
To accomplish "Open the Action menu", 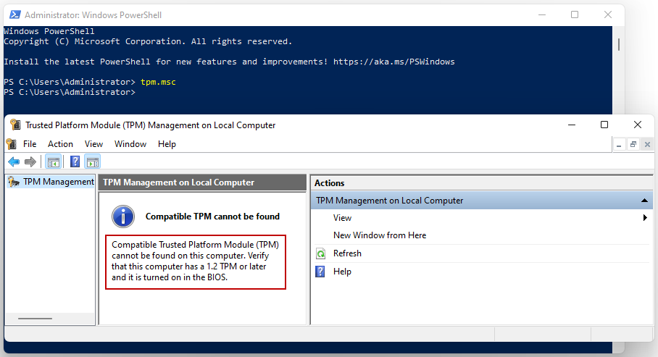I will 60,144.
